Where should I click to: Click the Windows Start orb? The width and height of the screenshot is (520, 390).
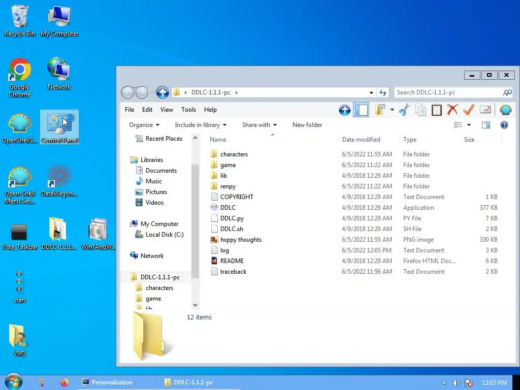tap(13, 382)
